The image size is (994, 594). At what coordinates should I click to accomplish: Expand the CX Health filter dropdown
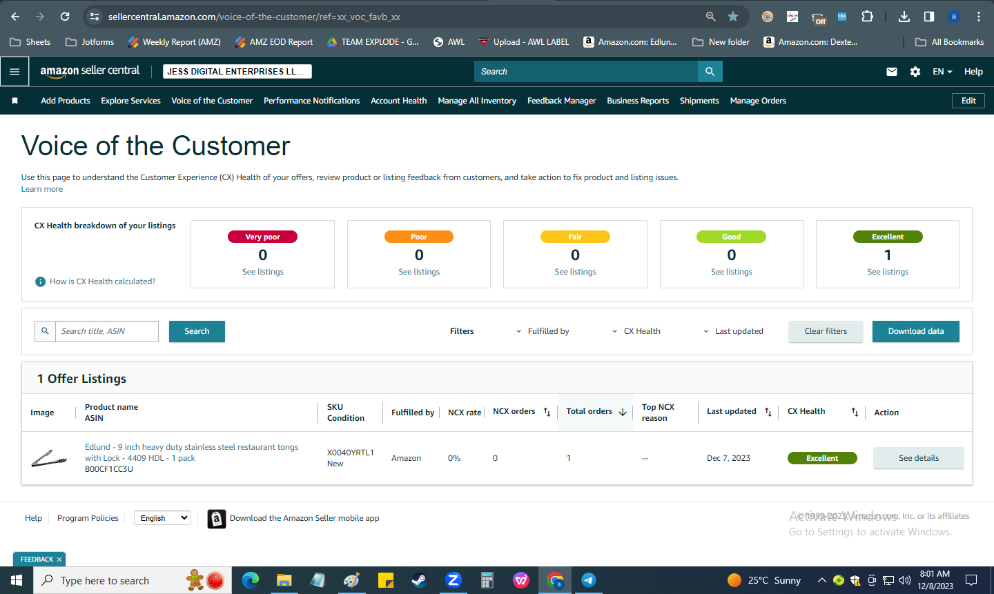(636, 331)
